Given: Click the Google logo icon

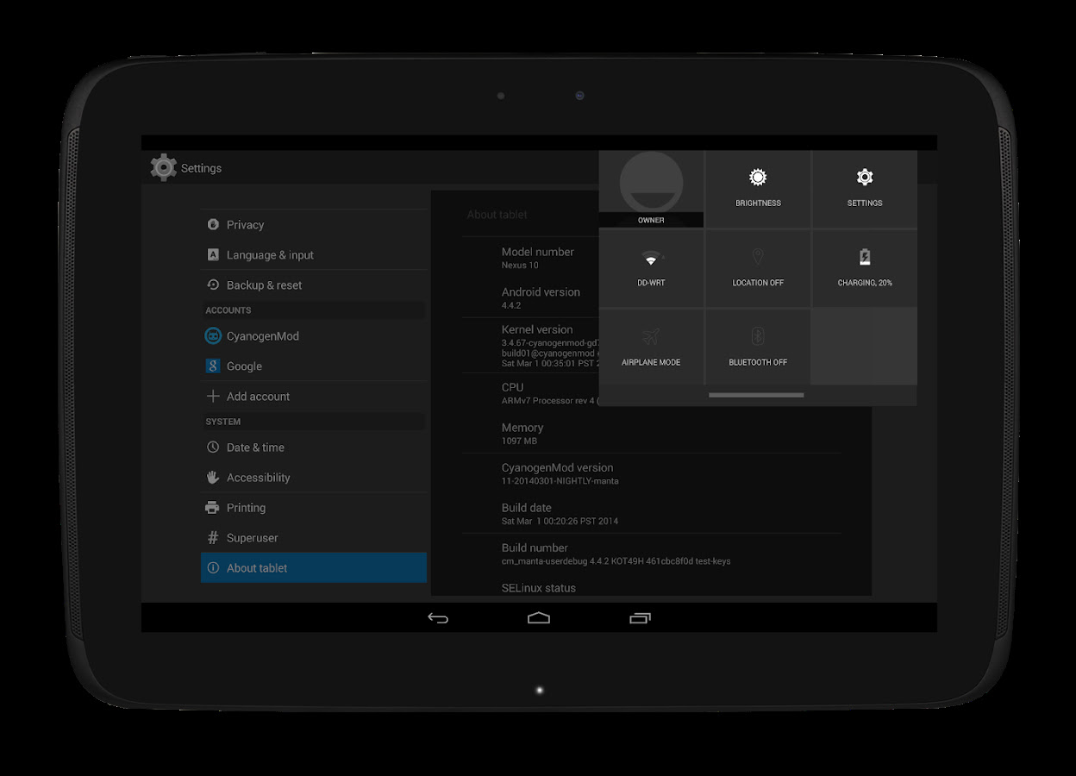Looking at the screenshot, I should [x=213, y=366].
